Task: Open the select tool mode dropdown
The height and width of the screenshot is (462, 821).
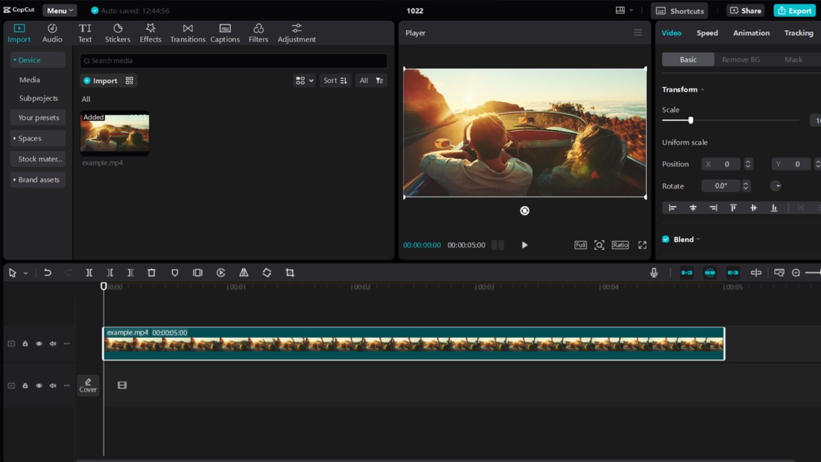Action: (x=26, y=273)
